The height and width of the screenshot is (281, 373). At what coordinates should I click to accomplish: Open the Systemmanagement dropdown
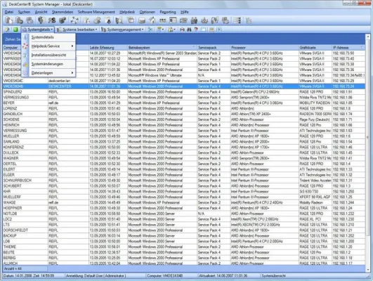(122, 30)
